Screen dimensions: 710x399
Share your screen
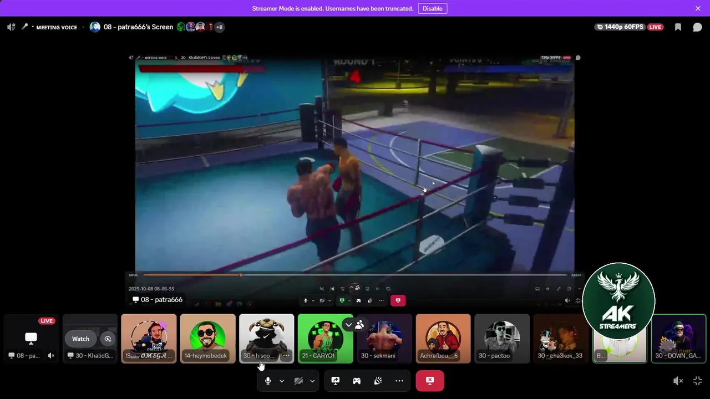click(336, 381)
